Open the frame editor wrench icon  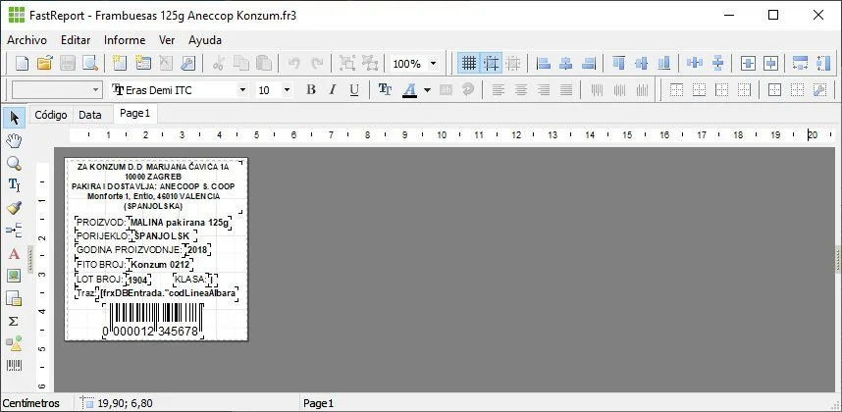click(819, 89)
